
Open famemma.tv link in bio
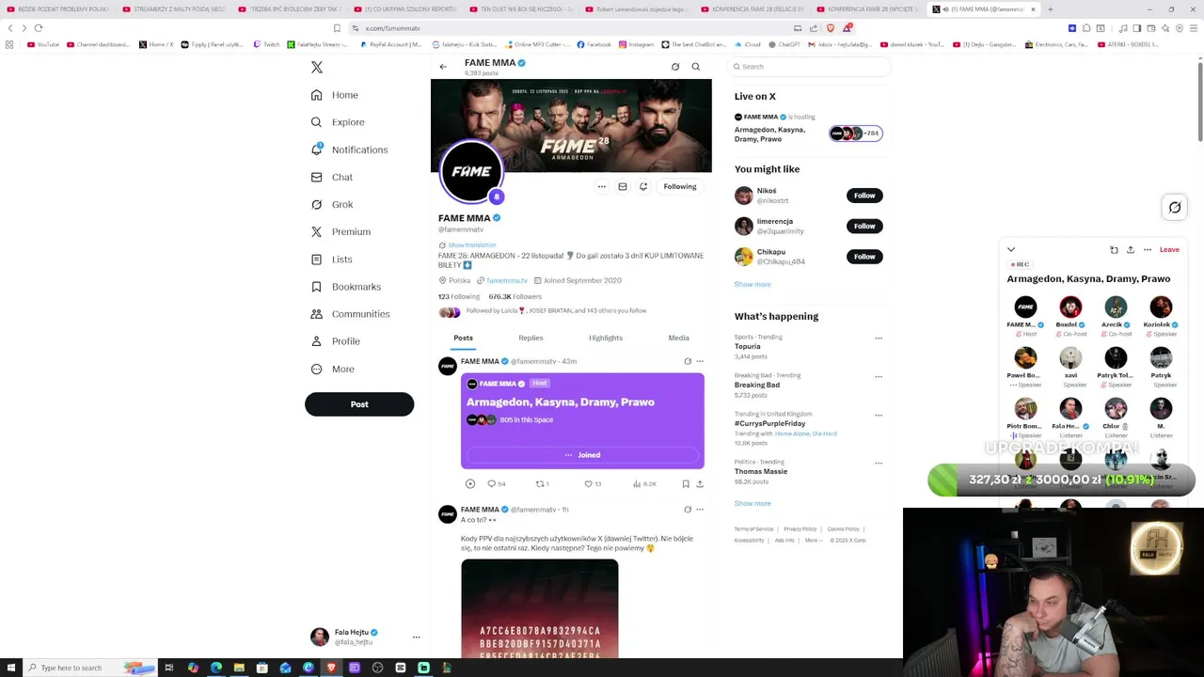click(507, 280)
